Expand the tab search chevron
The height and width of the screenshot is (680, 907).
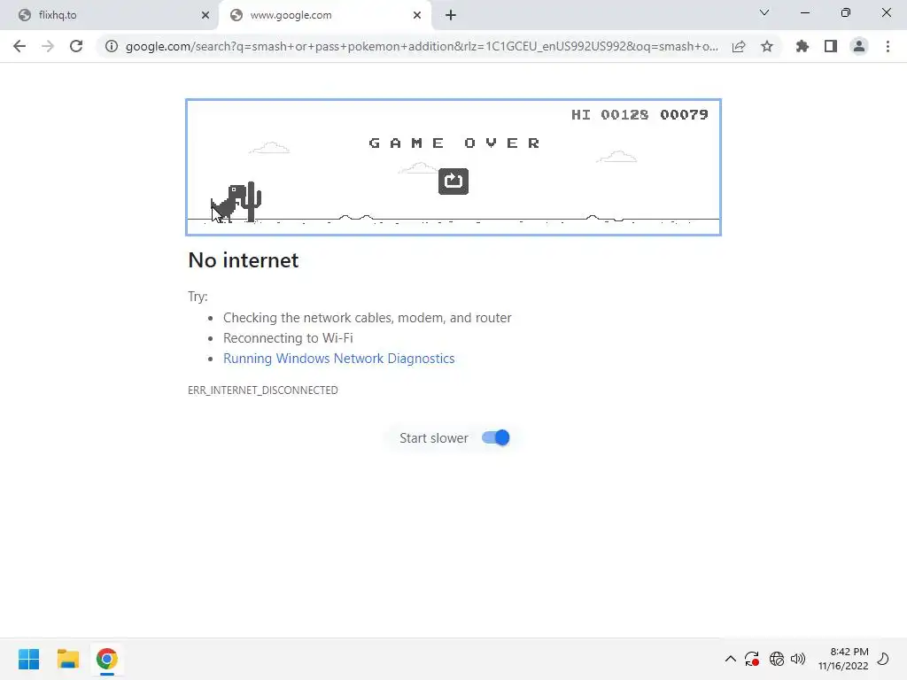(x=764, y=12)
